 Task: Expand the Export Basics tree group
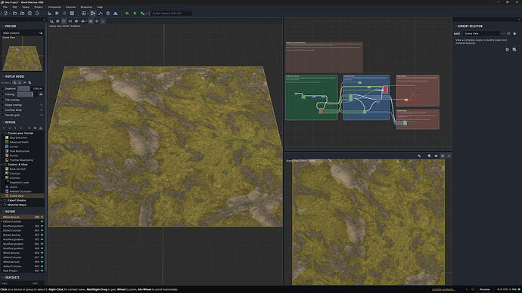pyautogui.click(x=2, y=200)
